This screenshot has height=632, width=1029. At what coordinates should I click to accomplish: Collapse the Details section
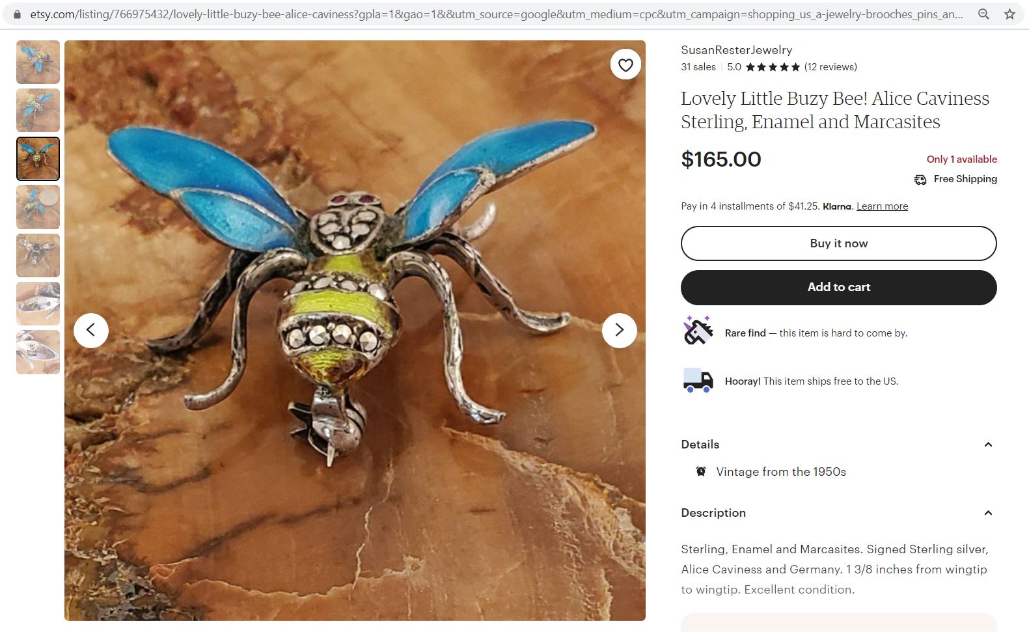[x=988, y=444]
